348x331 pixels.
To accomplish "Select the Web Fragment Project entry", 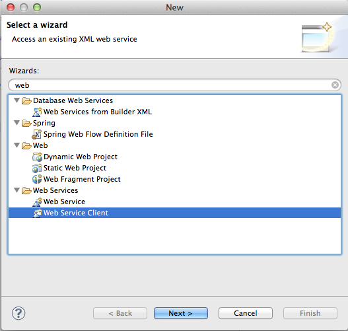I will click(x=82, y=179).
